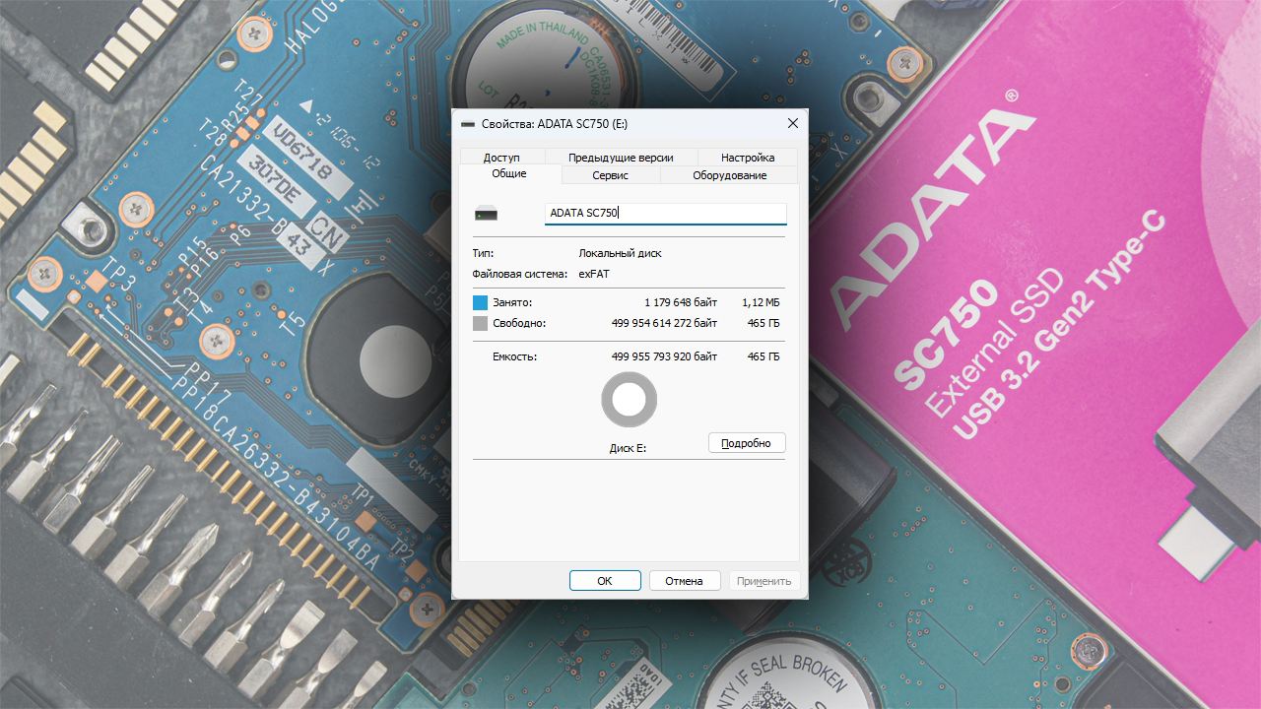Click the Локальный диск type value
The width and height of the screenshot is (1261, 709).
click(x=621, y=253)
